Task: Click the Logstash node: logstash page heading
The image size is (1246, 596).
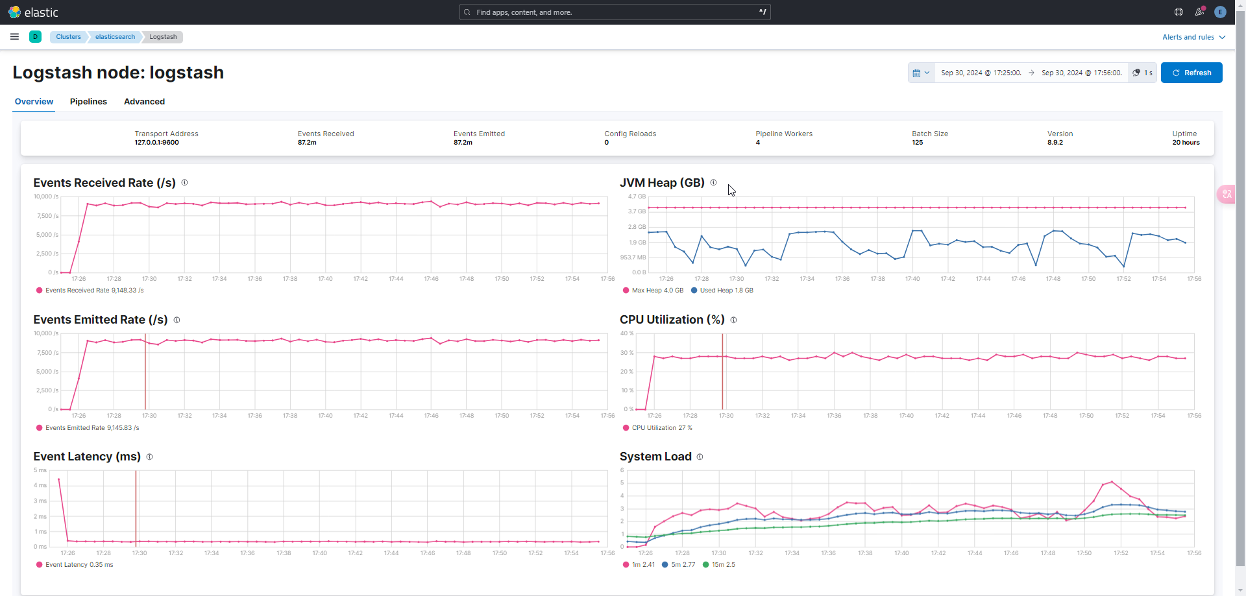Action: pos(118,73)
